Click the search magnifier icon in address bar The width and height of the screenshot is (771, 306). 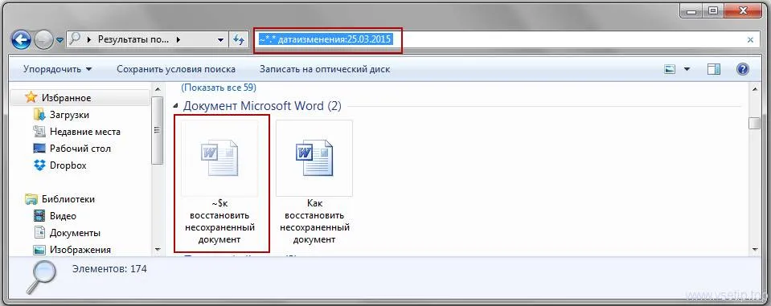point(75,39)
